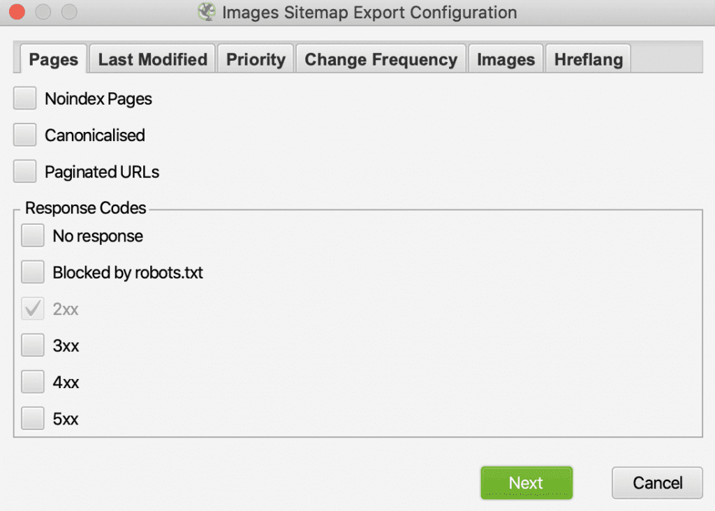Viewport: 715px width, 511px height.
Task: Check the 4xx response code box
Action: 32,382
